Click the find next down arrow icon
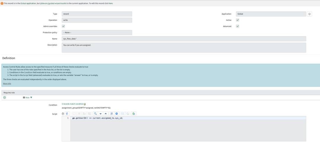This screenshot has width=320, height=142. click(100, 114)
